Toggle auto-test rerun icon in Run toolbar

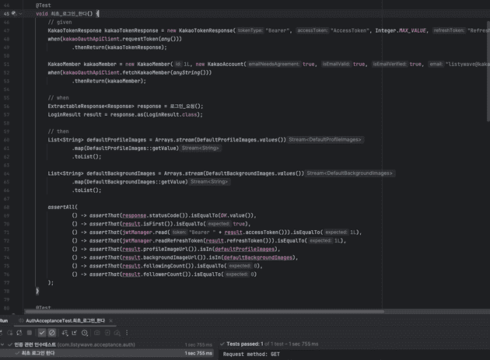point(19,333)
